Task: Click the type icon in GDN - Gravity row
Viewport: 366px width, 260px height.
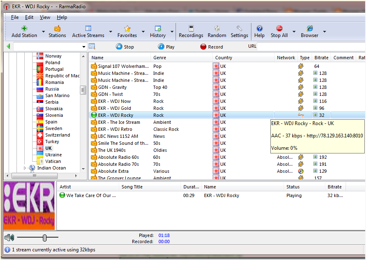Action: [301, 87]
